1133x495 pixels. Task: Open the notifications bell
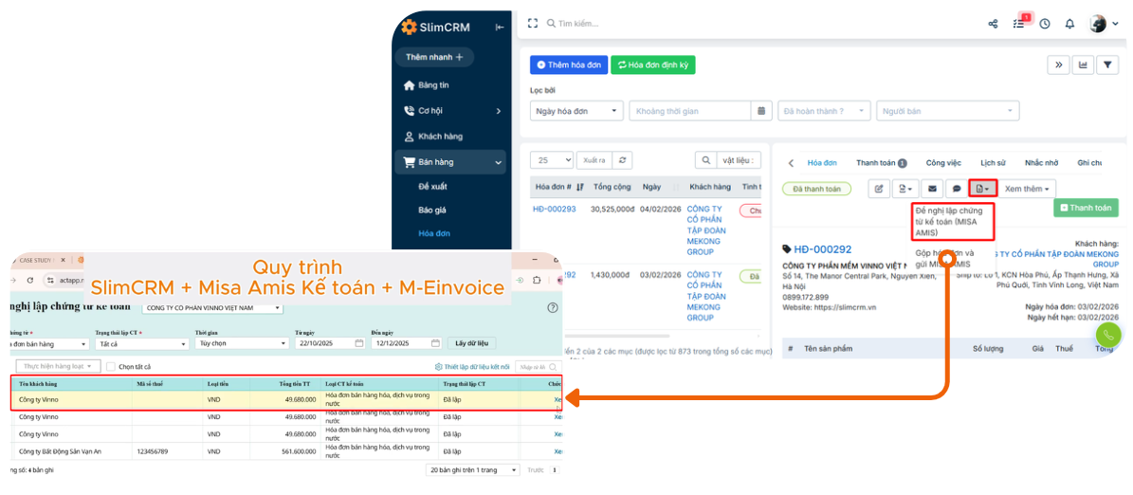[1070, 24]
